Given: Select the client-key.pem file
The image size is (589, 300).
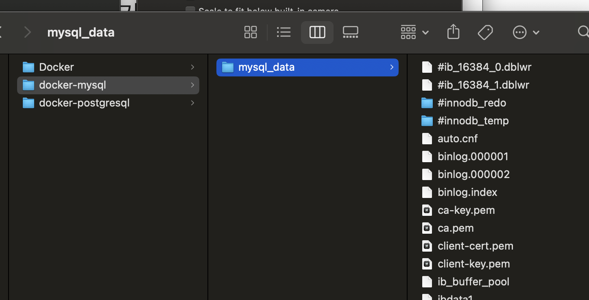Looking at the screenshot, I should (x=473, y=264).
